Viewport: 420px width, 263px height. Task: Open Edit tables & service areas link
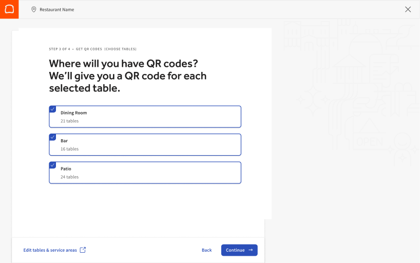click(50, 250)
